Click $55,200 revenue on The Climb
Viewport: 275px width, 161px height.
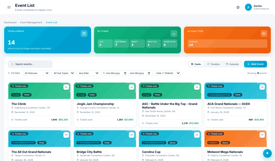[63, 120]
